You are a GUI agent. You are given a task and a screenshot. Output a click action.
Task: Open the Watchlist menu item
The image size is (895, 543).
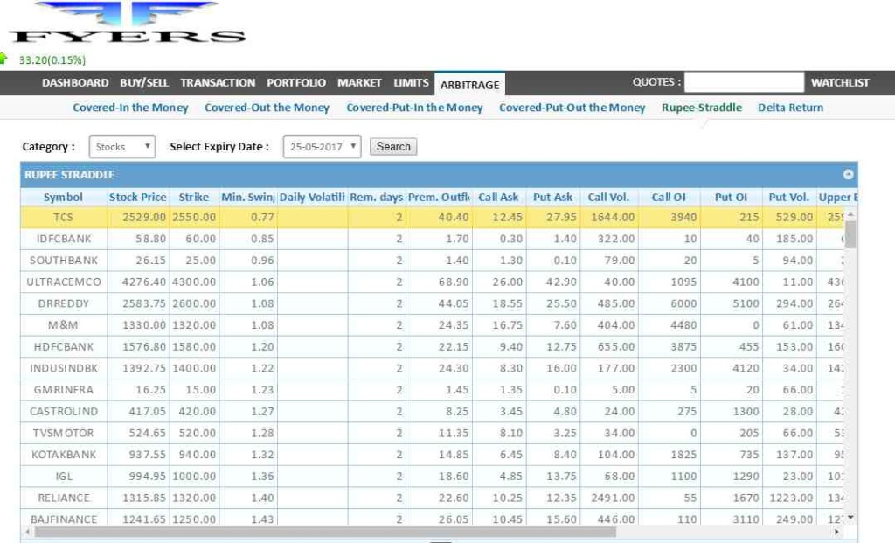click(x=840, y=83)
